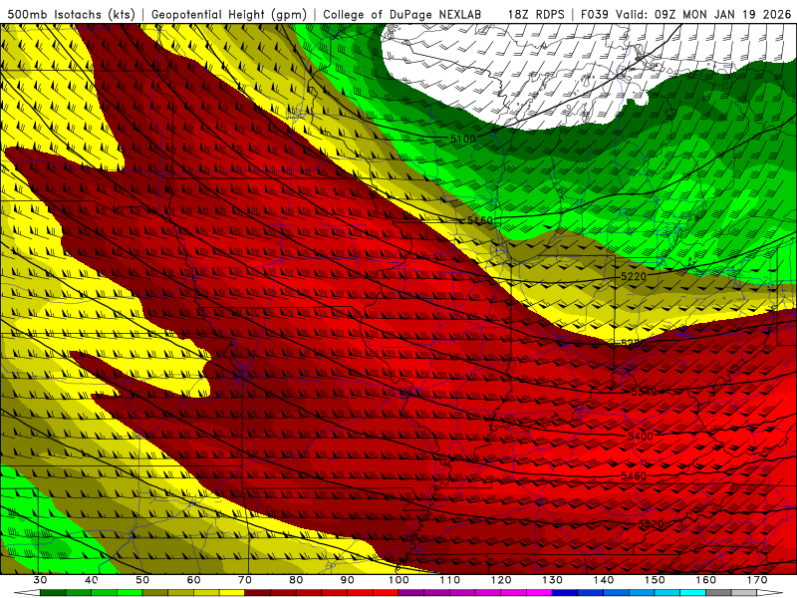Viewport: 797px width, 598px height.
Task: Click the 110 value on the color scale
Action: pos(450,580)
